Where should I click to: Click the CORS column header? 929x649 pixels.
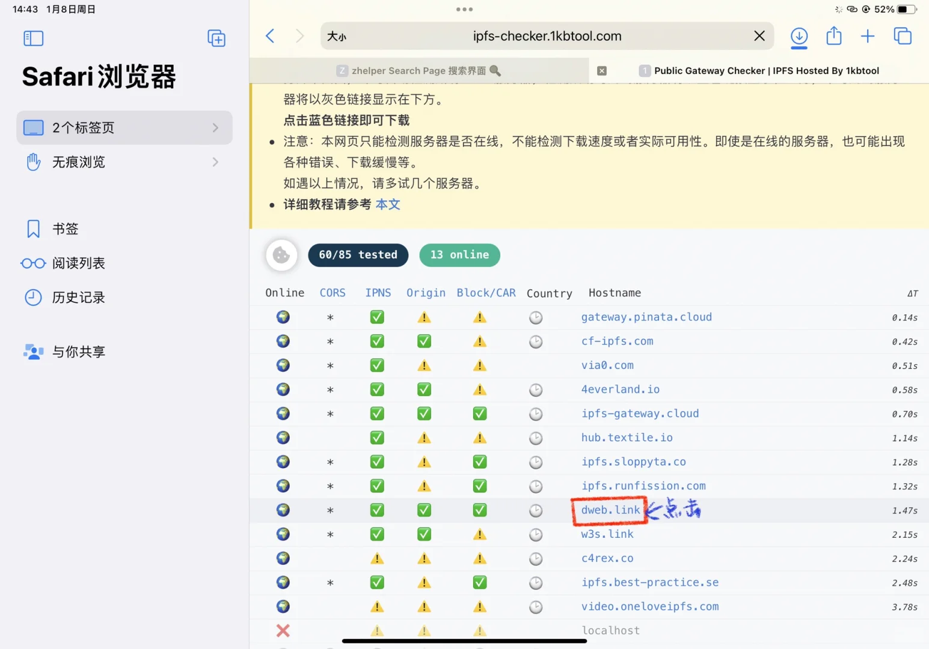[x=333, y=293]
